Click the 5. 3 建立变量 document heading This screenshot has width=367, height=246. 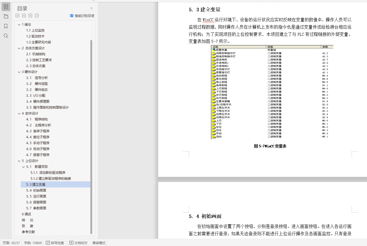(x=205, y=10)
